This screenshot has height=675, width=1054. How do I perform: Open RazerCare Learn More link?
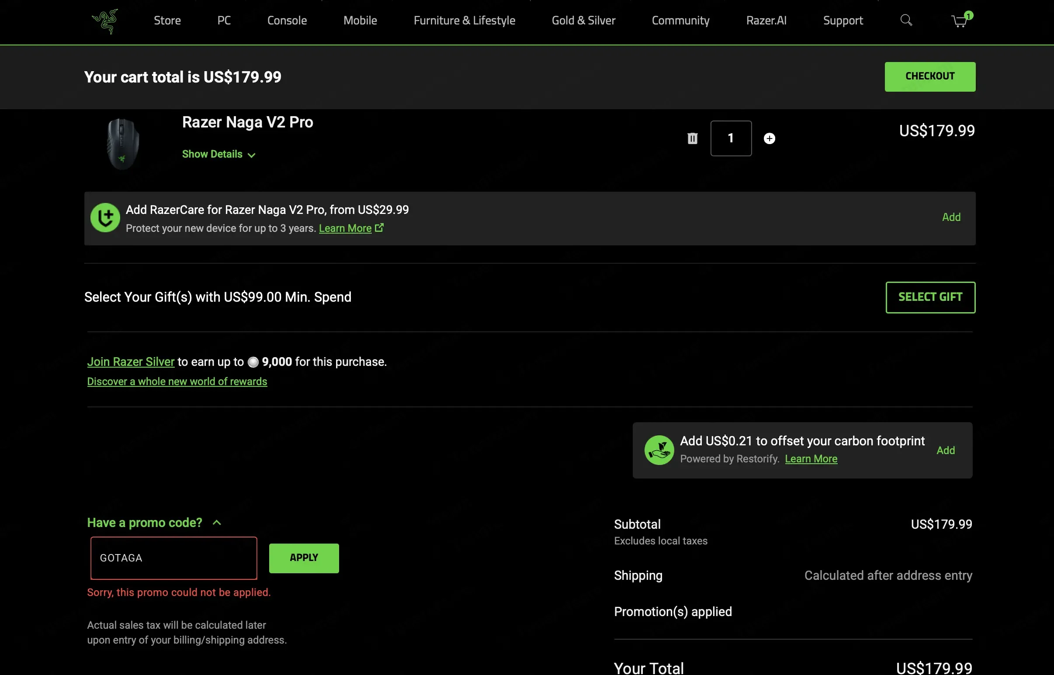[345, 228]
